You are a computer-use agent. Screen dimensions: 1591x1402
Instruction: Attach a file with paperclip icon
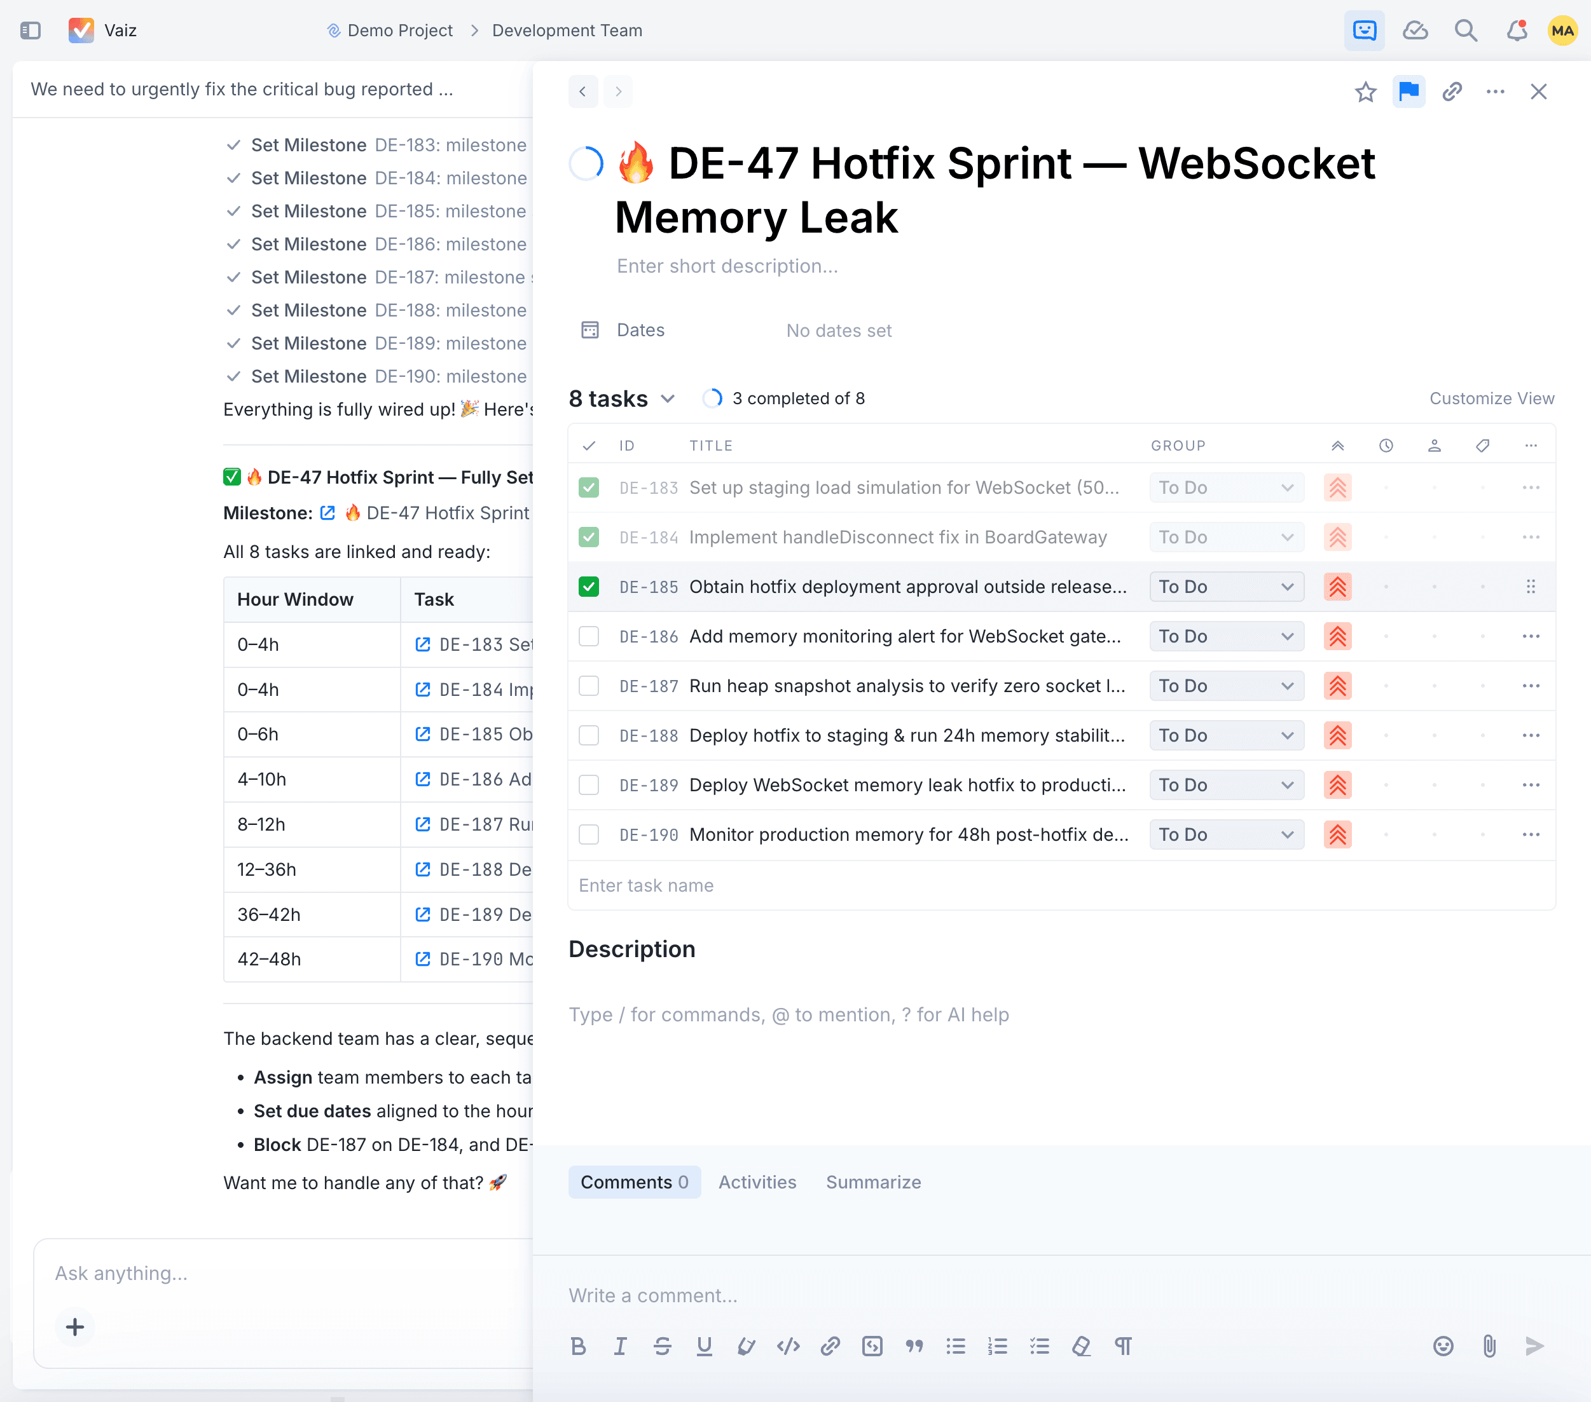(x=1489, y=1346)
